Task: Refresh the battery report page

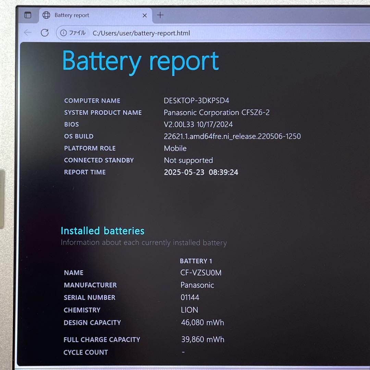Action: click(x=45, y=33)
